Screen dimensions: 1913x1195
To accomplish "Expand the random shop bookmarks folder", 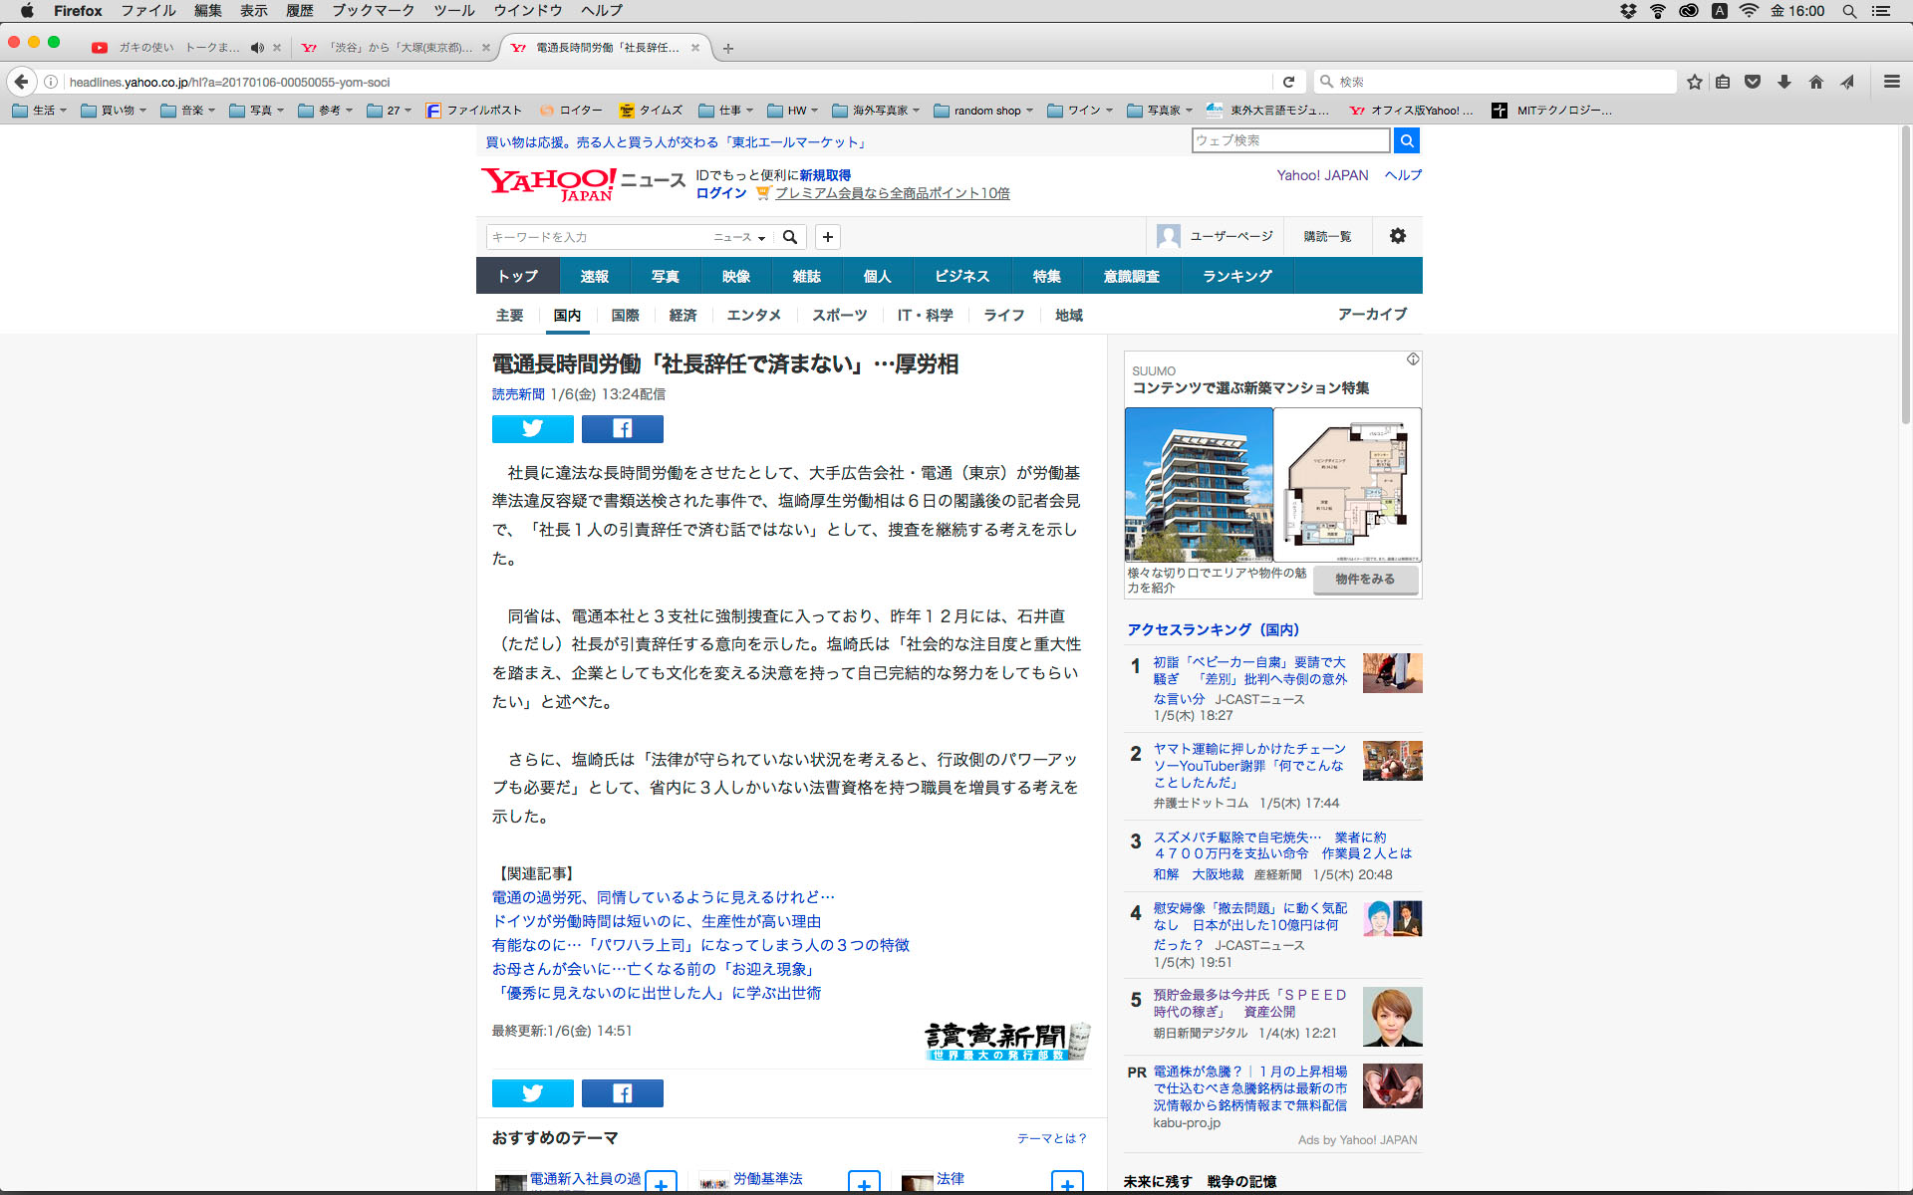I will (x=982, y=111).
